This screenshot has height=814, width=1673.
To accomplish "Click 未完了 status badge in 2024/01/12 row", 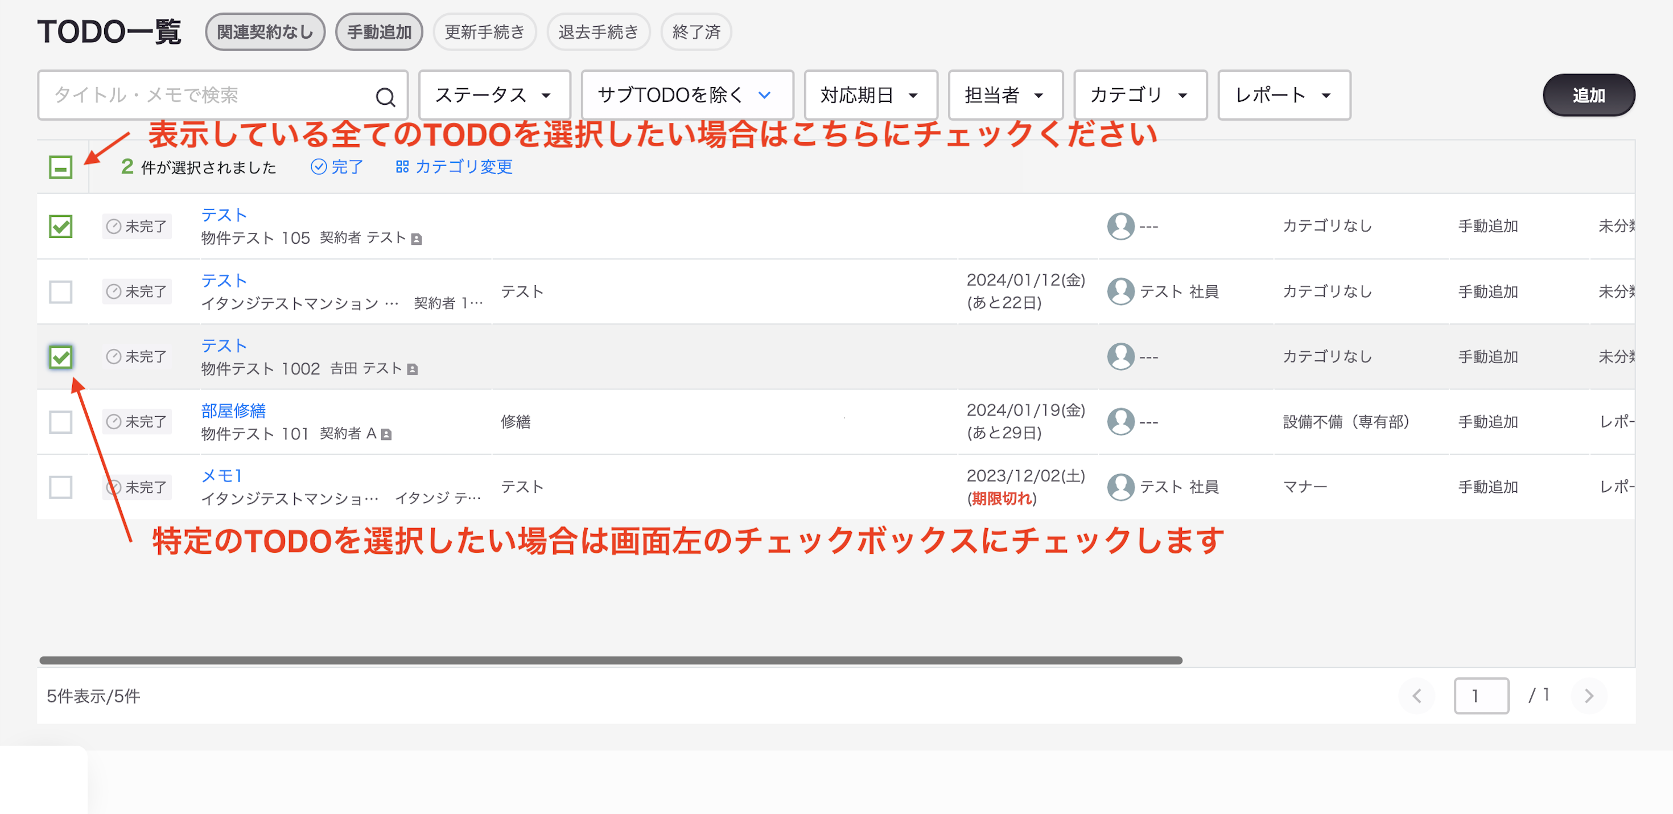I will [x=137, y=291].
